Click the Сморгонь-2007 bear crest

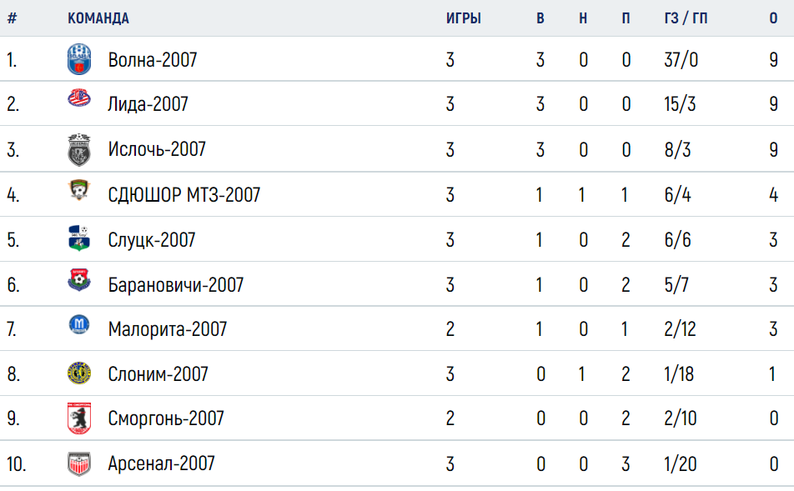79,418
